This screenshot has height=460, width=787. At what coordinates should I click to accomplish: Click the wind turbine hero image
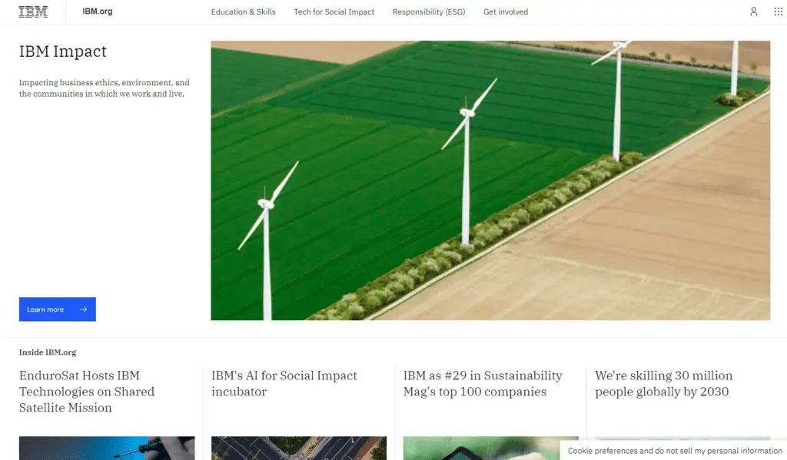click(490, 180)
